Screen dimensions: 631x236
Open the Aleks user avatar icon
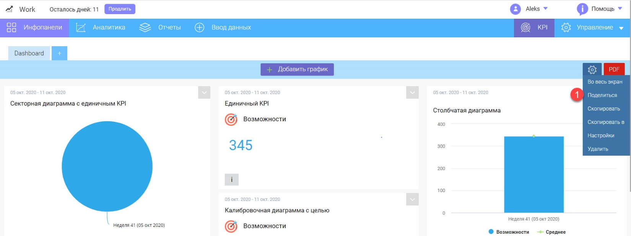(516, 9)
